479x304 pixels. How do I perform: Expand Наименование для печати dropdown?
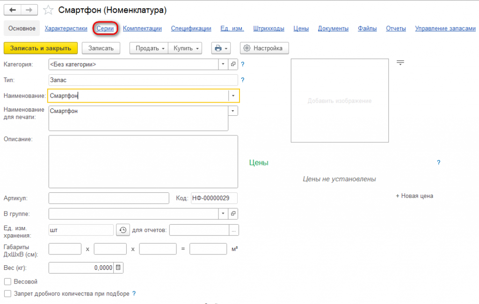click(233, 111)
